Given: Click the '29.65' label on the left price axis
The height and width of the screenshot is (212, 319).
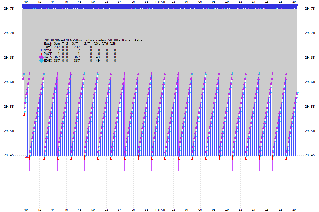Looking at the screenshot, I should click(9, 58).
